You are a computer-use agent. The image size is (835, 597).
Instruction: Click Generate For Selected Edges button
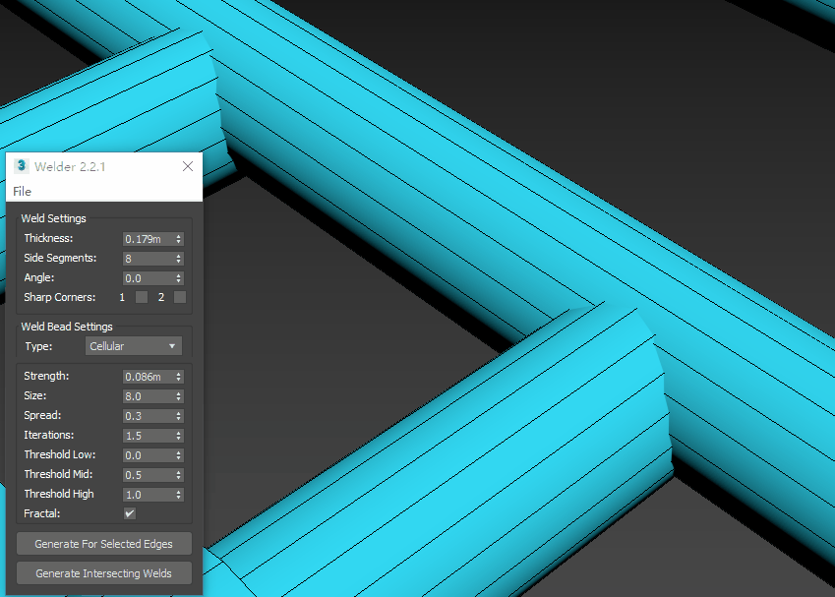pos(104,544)
